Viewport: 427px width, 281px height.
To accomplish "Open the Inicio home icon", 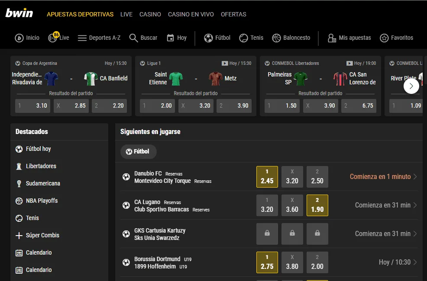I will [x=19, y=38].
